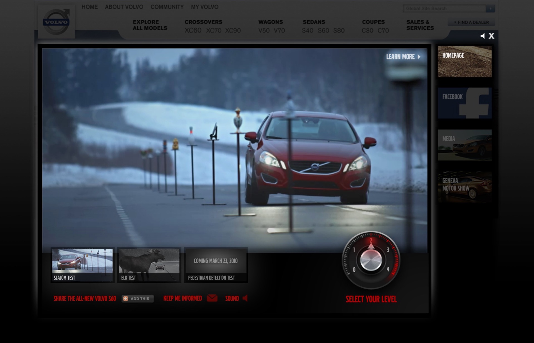The image size is (534, 343).
Task: Go to the About Volvo menu
Action: click(124, 7)
